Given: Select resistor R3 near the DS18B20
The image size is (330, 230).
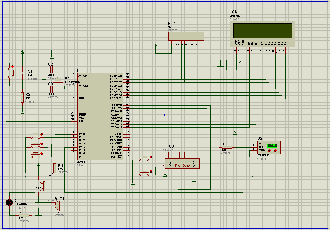Looking at the screenshot, I should coord(227,147).
